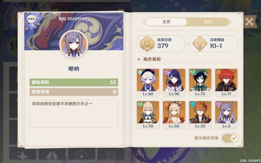Select the Venti Lv.75 character card

click(x=200, y=83)
